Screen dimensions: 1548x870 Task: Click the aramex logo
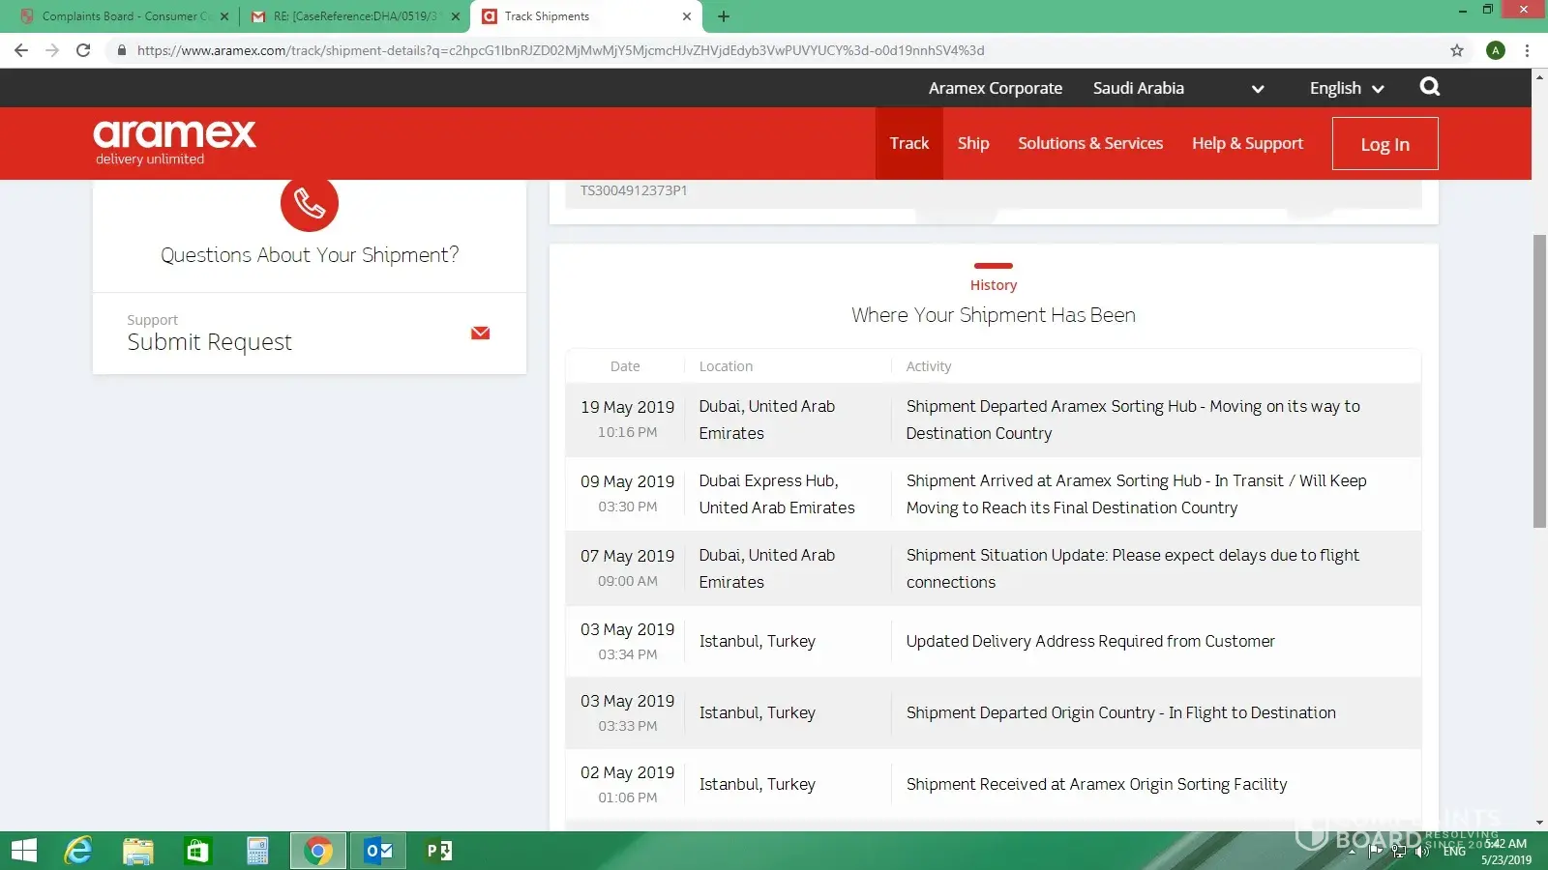point(174,142)
